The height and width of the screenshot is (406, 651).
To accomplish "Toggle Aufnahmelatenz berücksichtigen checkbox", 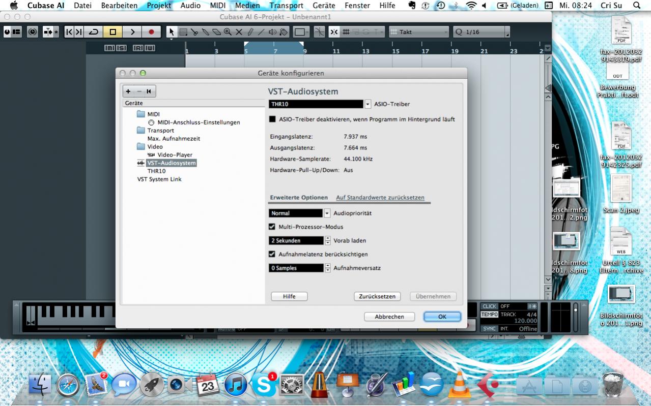I will coord(272,254).
